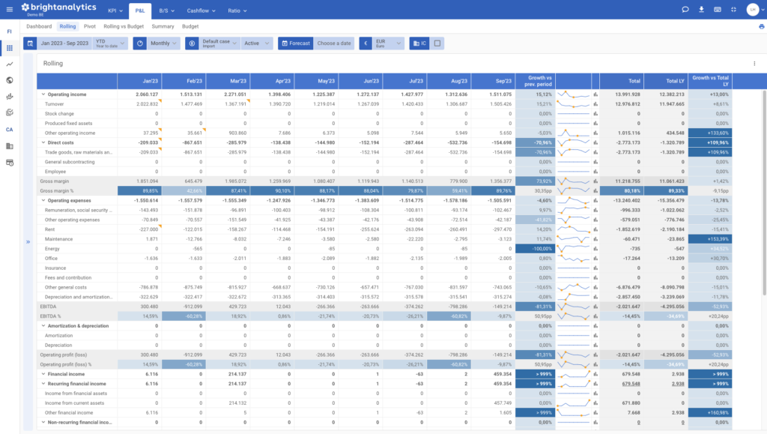Screen dimensions: 767x434
Task: Open the B/S dropdown menu
Action: coord(167,10)
